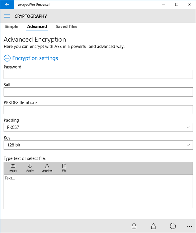
Task: Go back using the blue arrow
Action: (x=7, y=5)
